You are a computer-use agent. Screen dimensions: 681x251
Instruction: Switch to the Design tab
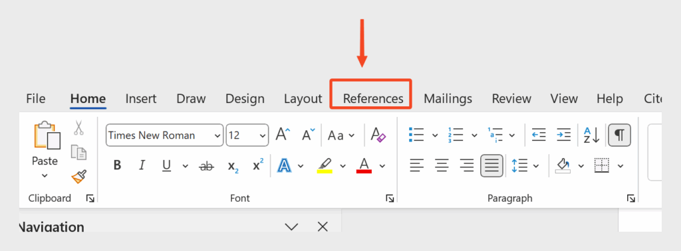[x=245, y=98]
